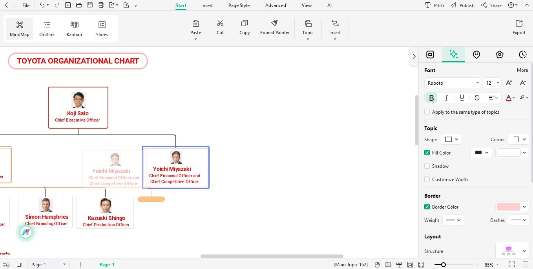This screenshot has width=533, height=269.
Task: Click the Copy icon
Action: point(245,24)
